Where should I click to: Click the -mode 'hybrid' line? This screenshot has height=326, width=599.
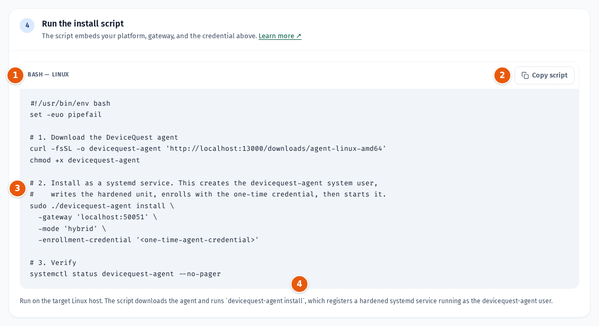point(72,229)
